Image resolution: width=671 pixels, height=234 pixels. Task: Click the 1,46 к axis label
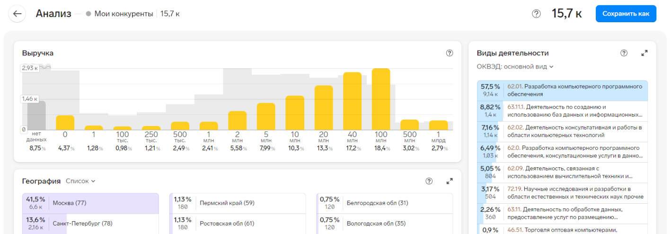(30, 99)
